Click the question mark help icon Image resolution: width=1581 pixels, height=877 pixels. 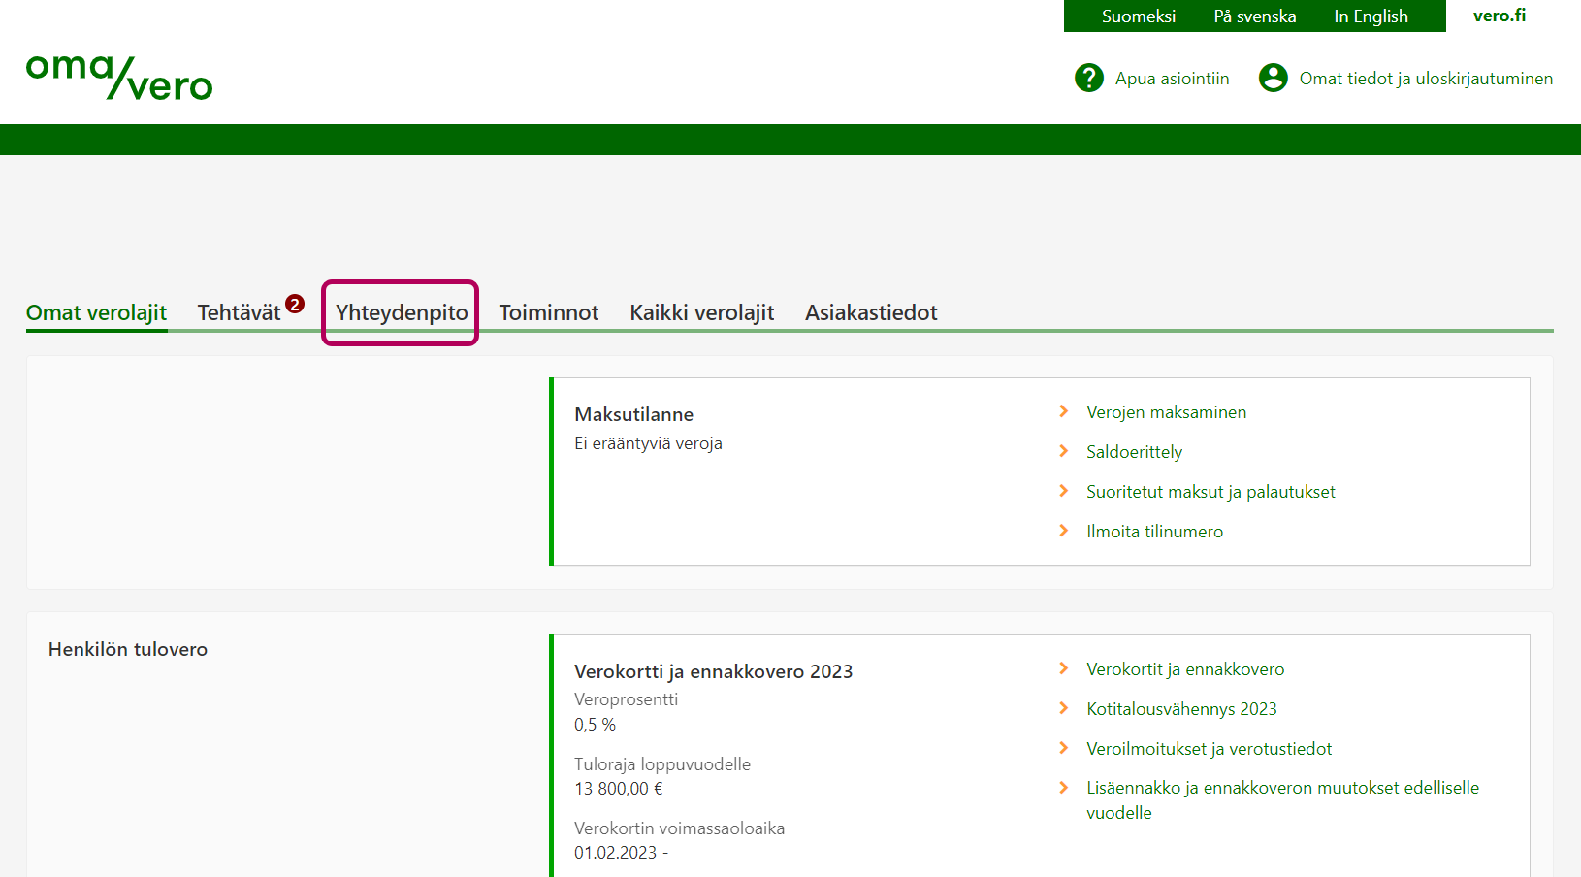pos(1088,78)
